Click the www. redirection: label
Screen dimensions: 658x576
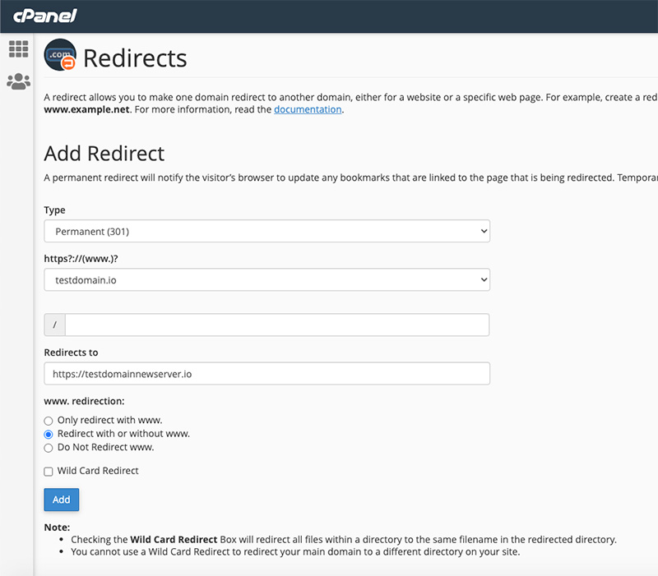coord(83,402)
